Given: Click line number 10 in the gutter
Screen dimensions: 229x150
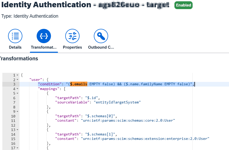Looking at the screenshot, I should 13,116.
